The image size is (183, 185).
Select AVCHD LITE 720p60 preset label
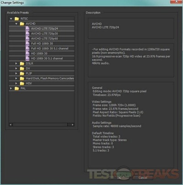(x=44, y=39)
